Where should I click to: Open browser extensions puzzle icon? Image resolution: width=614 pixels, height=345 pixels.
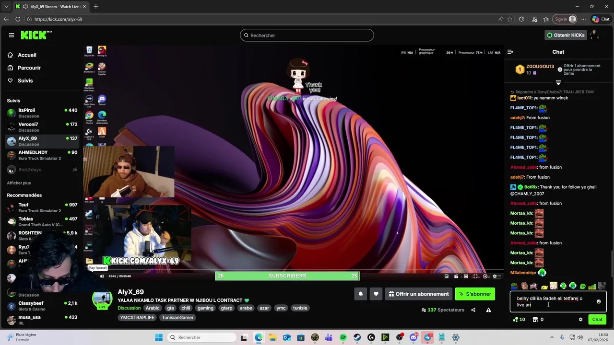click(521, 19)
